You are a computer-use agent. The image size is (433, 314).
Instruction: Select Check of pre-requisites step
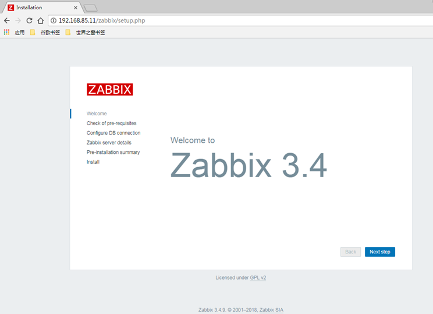[112, 124]
